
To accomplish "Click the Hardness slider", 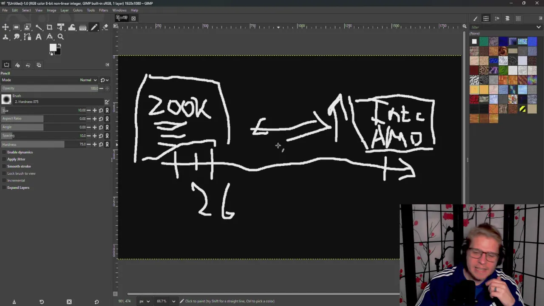I will (x=43, y=144).
